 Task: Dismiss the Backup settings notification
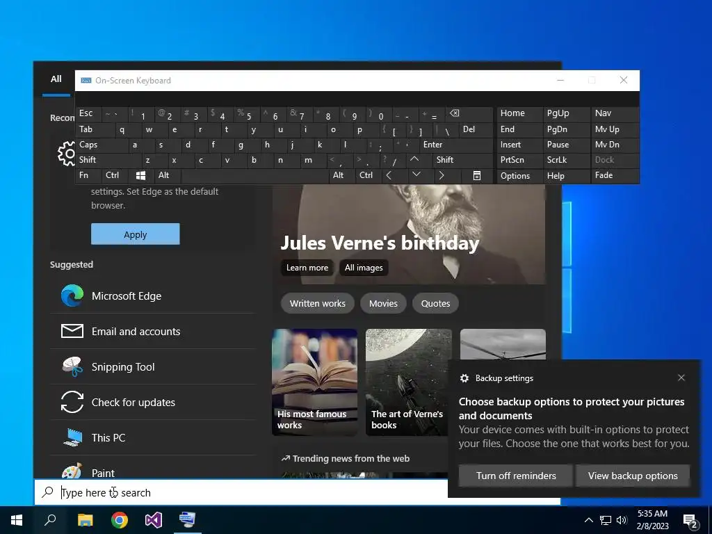pos(681,378)
